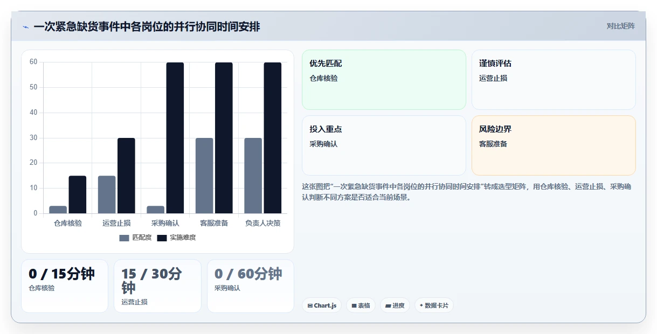This screenshot has width=657, height=334.
Task: Click the 0 / 15分钟 stat card
Action: tap(65, 286)
